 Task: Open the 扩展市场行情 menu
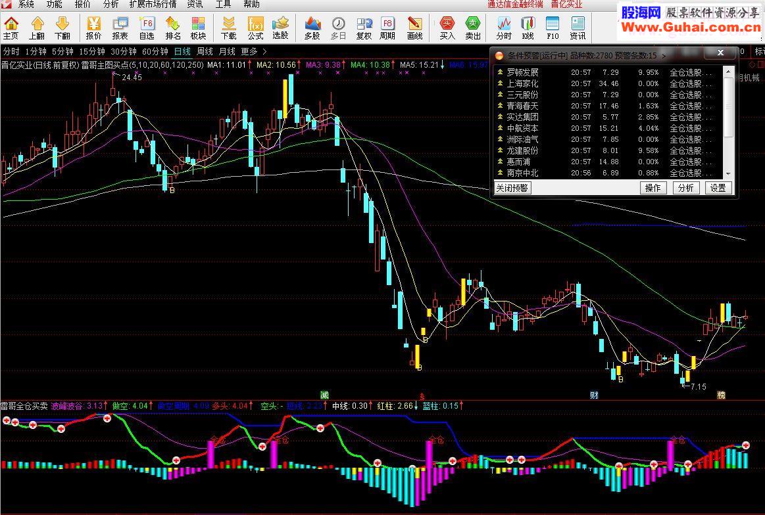point(153,5)
